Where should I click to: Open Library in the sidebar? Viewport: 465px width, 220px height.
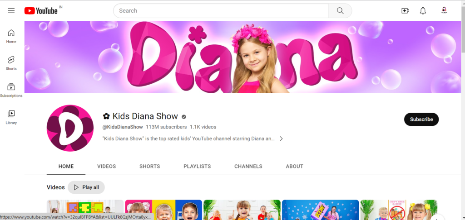point(11,117)
